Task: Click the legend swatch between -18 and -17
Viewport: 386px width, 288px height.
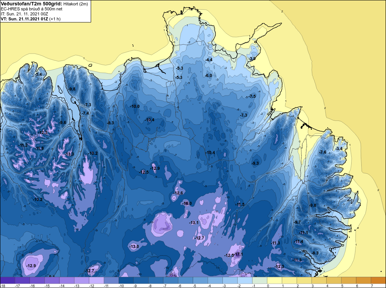Action: (7, 280)
